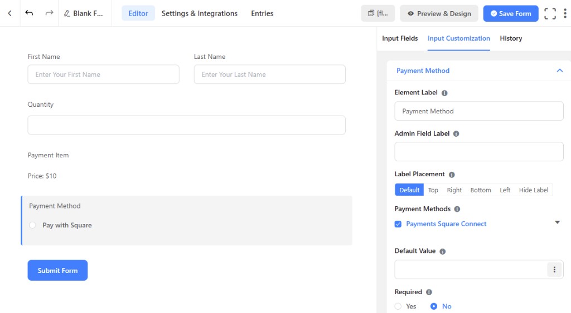Go back using the left chevron icon

tap(10, 13)
